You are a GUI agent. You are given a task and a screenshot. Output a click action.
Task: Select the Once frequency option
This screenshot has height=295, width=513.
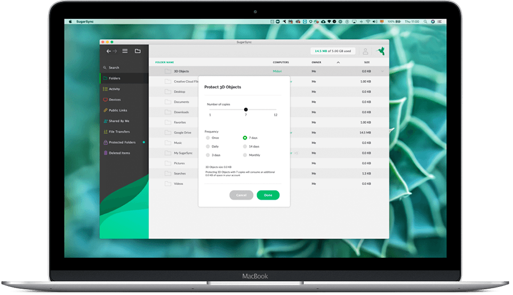click(x=208, y=138)
